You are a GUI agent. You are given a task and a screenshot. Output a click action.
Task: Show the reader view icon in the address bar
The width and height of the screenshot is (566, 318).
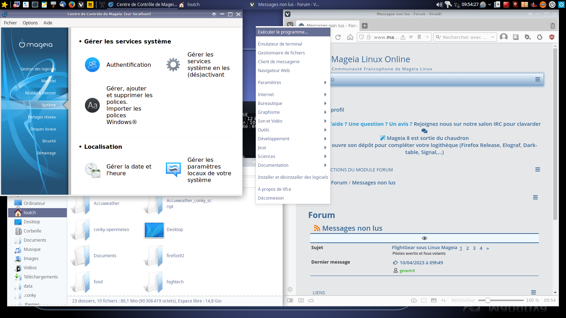click(x=411, y=37)
